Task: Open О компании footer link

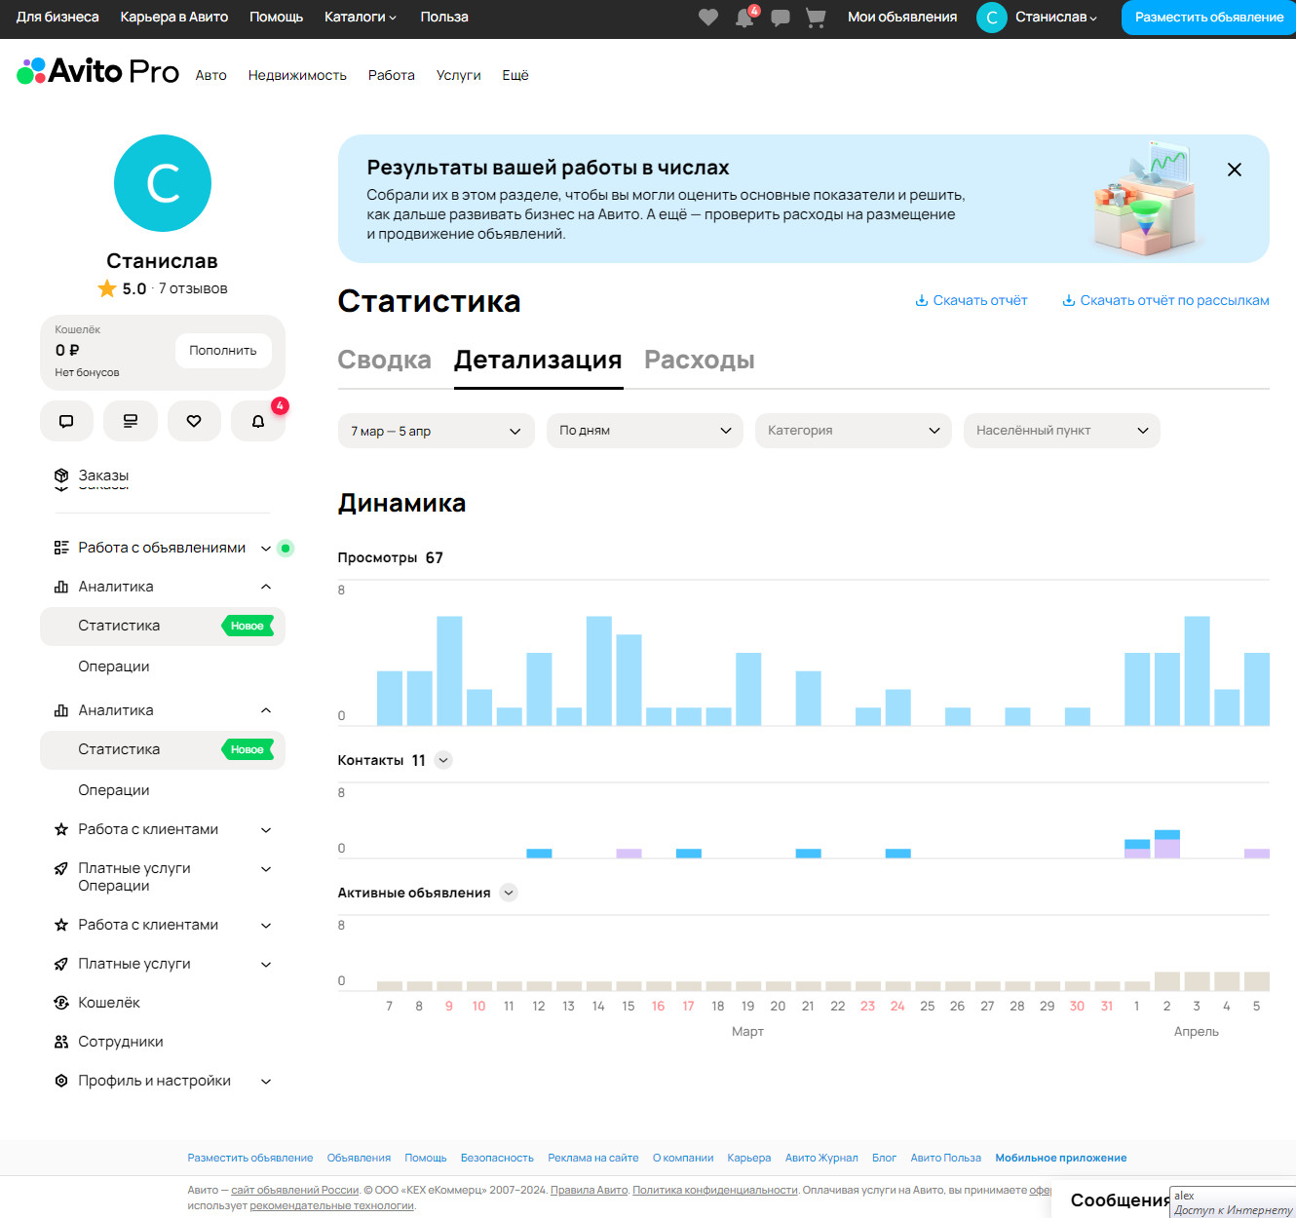Action: tap(683, 1158)
